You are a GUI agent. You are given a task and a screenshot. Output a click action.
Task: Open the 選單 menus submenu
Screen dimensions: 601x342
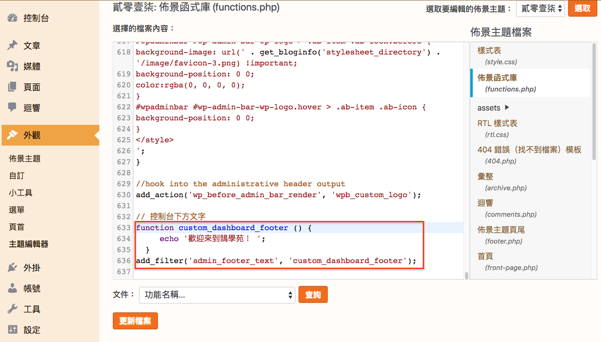[17, 210]
